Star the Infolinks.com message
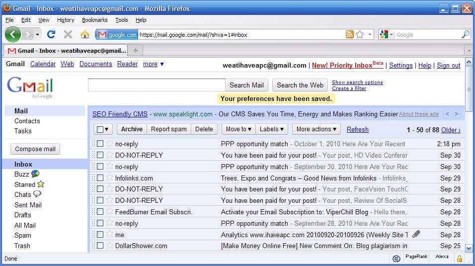 coord(110,177)
